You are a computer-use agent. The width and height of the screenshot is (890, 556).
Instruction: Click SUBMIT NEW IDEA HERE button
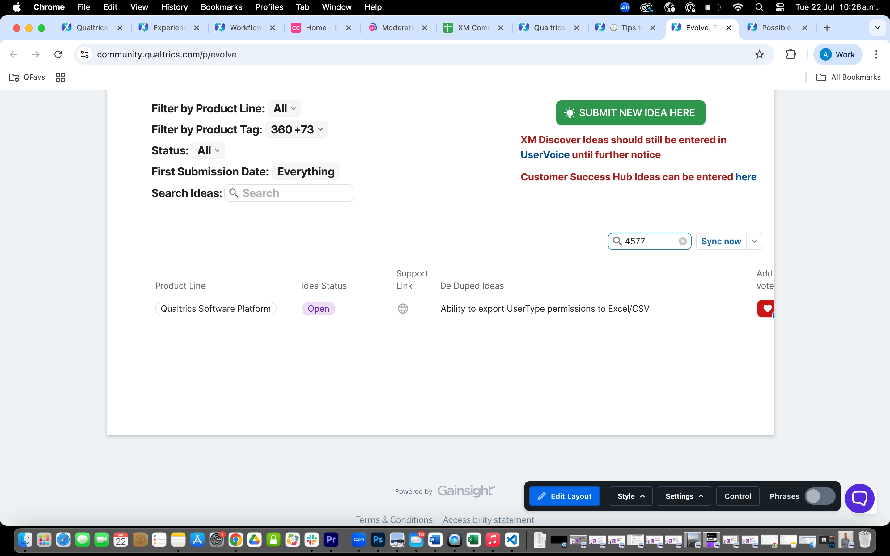630,112
